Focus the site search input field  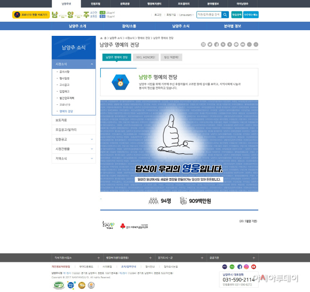point(209,15)
